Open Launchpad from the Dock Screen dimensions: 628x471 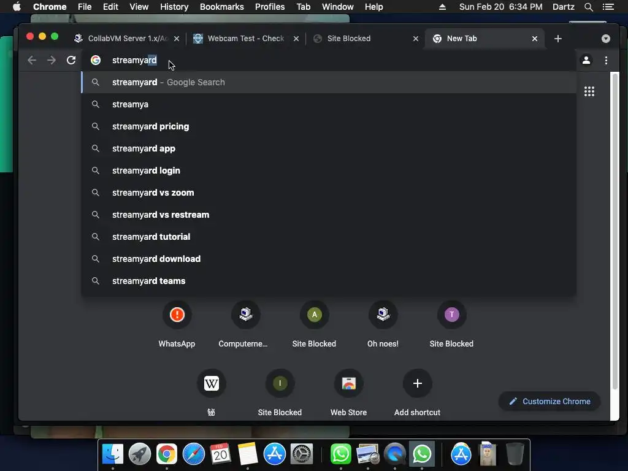click(x=140, y=454)
